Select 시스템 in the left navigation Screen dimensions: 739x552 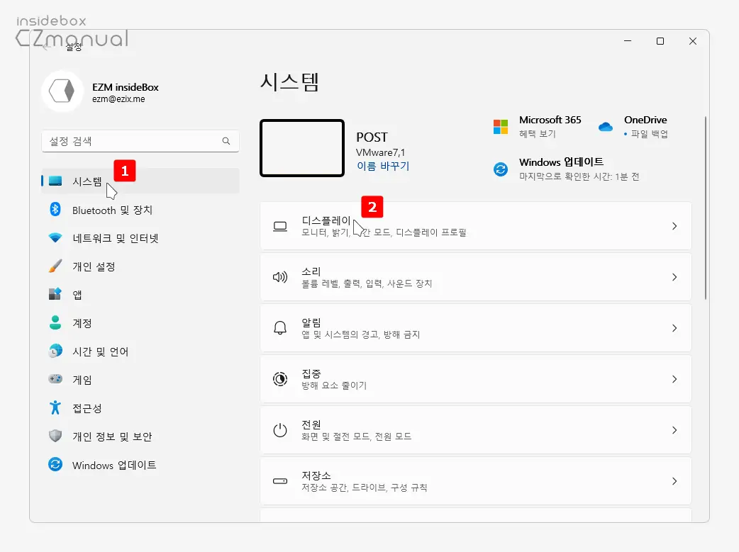pos(87,181)
